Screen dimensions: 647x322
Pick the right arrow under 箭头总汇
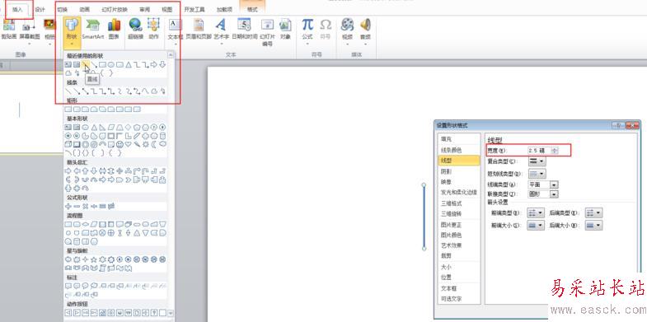coord(68,170)
